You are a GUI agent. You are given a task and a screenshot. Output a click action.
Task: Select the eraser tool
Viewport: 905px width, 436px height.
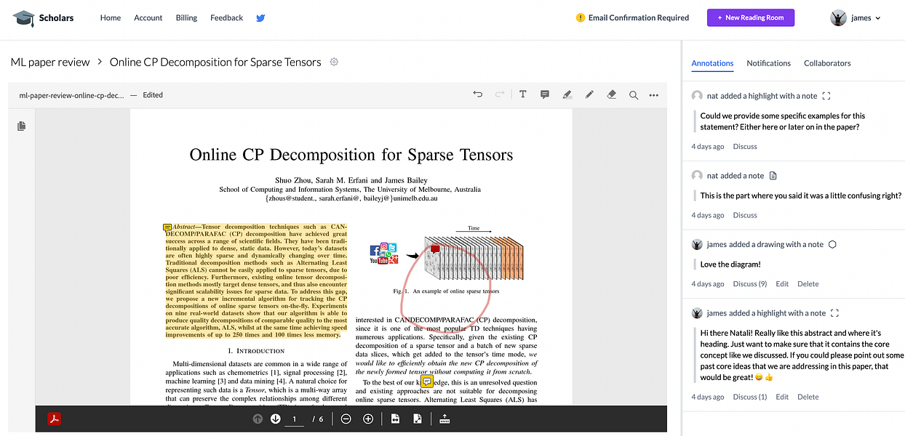[x=611, y=94]
